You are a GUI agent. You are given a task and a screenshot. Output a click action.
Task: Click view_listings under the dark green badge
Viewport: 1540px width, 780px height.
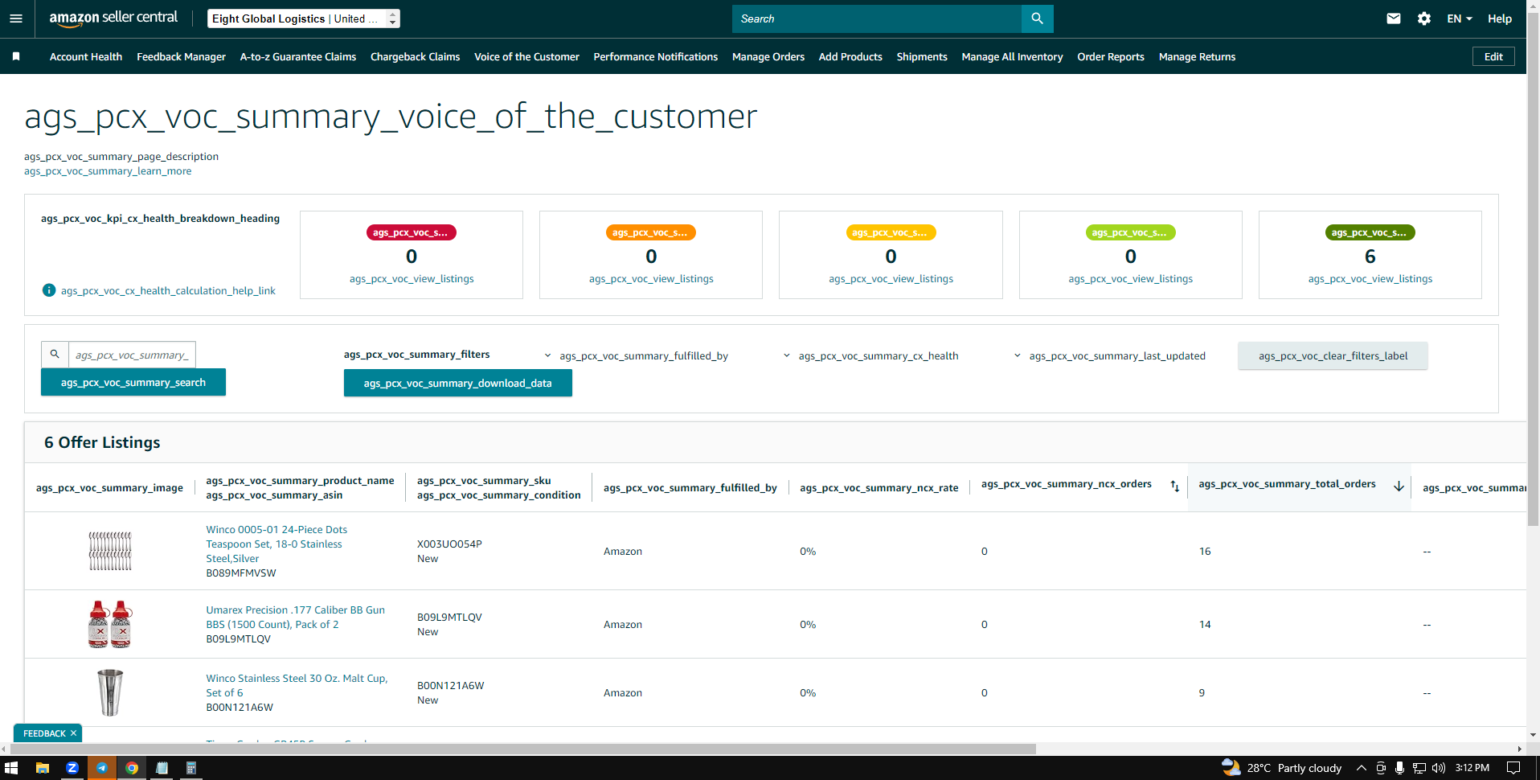pyautogui.click(x=1370, y=279)
